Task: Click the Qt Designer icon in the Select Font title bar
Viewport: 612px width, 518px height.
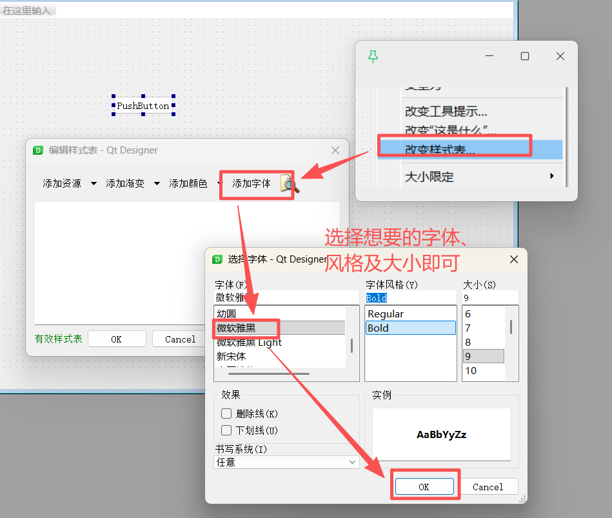Action: pyautogui.click(x=217, y=259)
